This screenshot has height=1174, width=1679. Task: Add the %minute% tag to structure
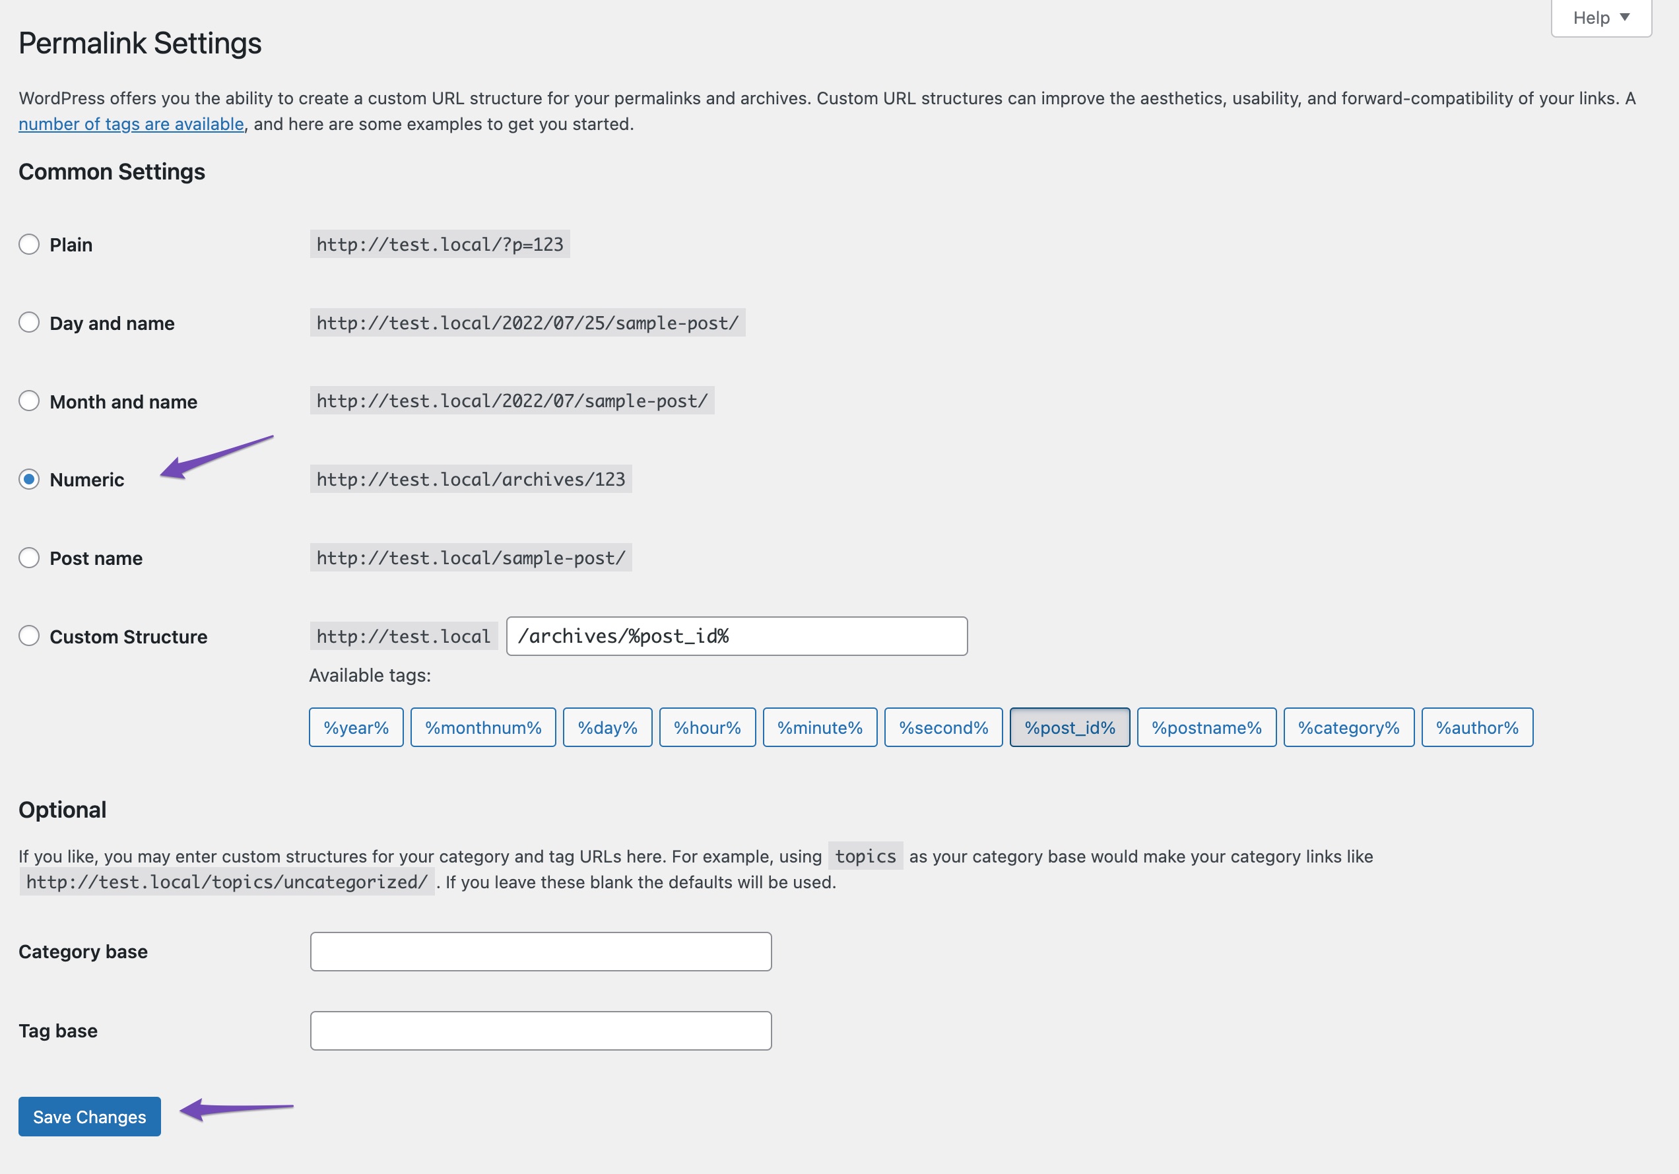(819, 727)
